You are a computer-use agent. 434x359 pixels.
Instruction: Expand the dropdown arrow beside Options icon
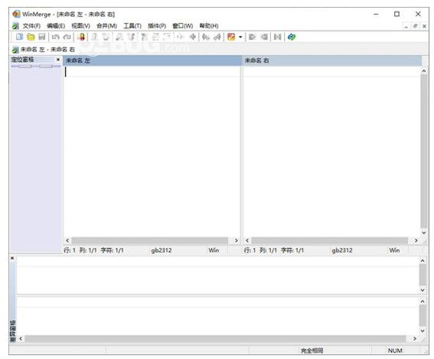click(x=240, y=37)
